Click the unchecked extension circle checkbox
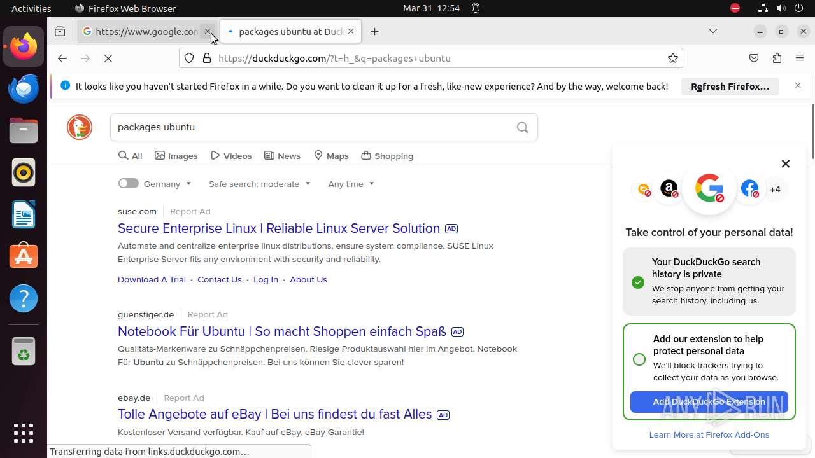Viewport: 815px width, 458px height. [x=639, y=359]
